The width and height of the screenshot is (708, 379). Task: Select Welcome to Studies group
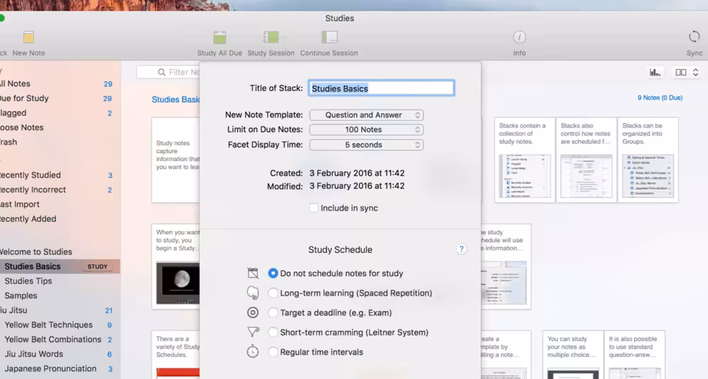(x=59, y=252)
